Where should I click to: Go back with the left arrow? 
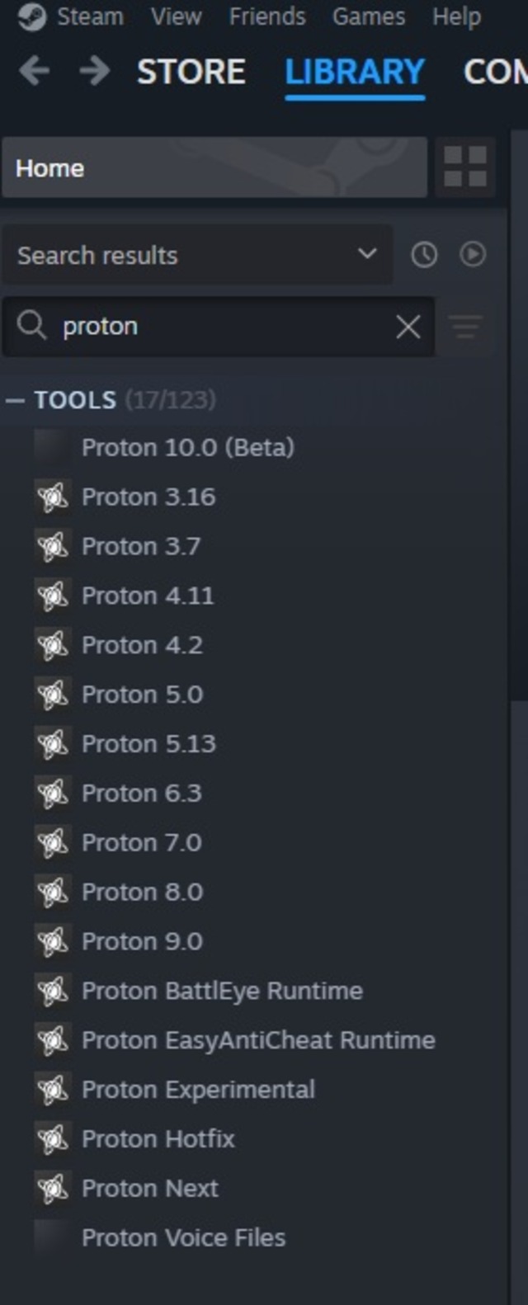coord(35,72)
